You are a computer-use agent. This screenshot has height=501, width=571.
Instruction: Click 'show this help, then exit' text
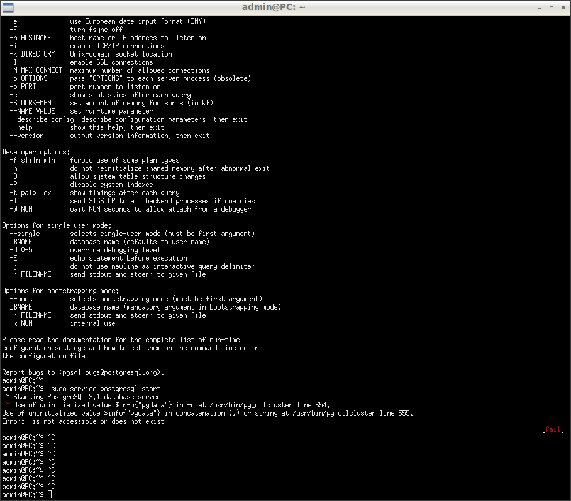117,127
